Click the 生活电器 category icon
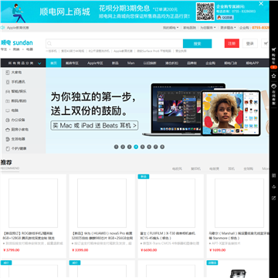 [x=8, y=139]
